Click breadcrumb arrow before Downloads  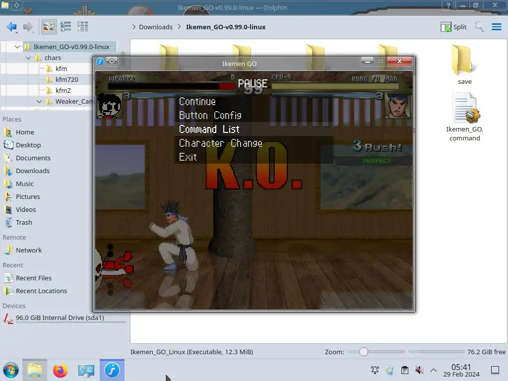134,27
